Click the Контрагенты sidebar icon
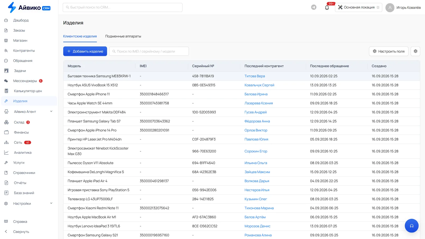The height and width of the screenshot is (239, 425). [x=6, y=51]
